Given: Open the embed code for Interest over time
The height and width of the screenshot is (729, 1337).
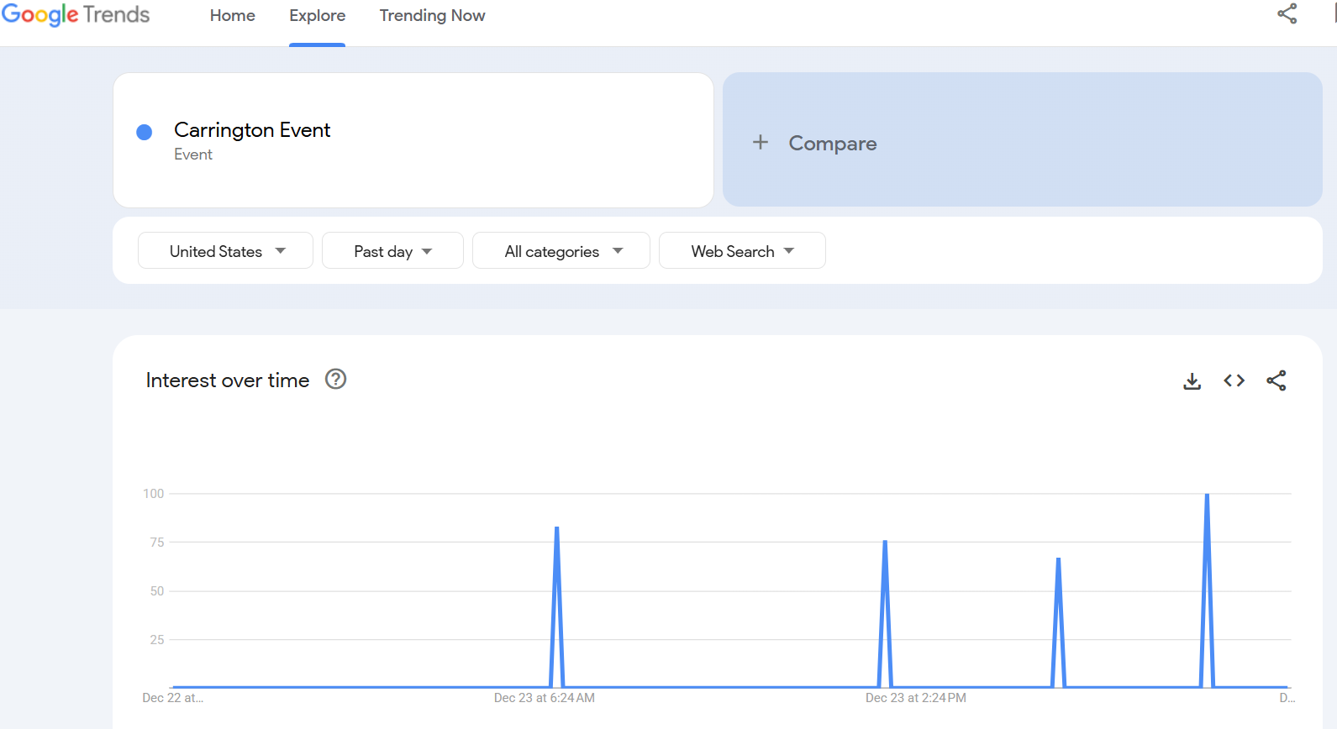Looking at the screenshot, I should coord(1234,381).
